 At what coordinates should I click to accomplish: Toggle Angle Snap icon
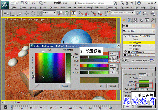click(87, 13)
